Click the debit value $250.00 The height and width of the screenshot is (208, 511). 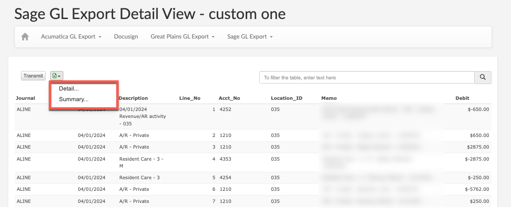[x=479, y=201]
